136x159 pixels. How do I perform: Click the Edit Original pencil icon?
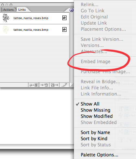[64, 85]
